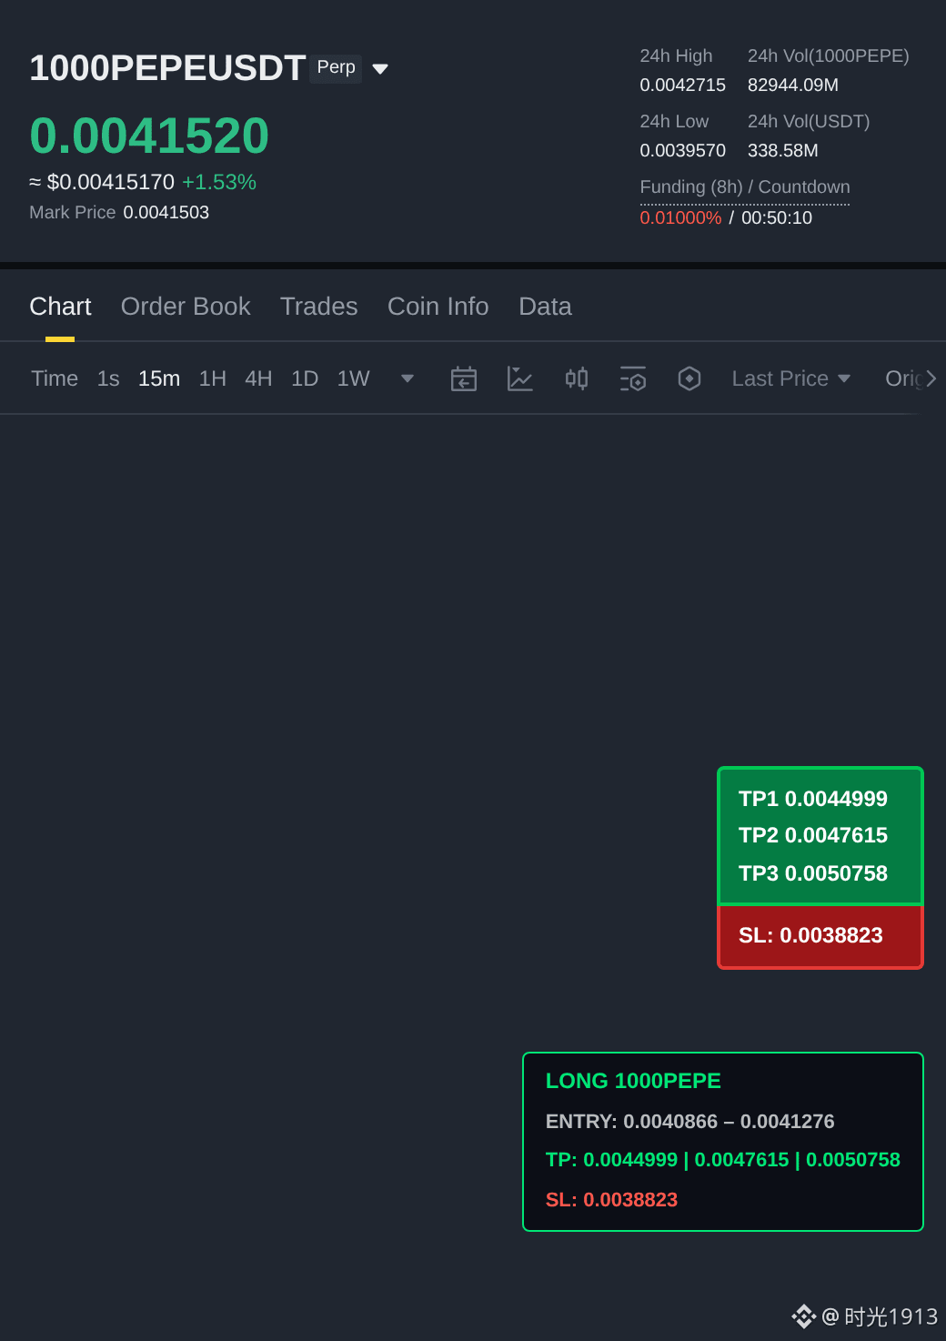Click the SL: 0.0038823 line in signal card

(x=611, y=1200)
